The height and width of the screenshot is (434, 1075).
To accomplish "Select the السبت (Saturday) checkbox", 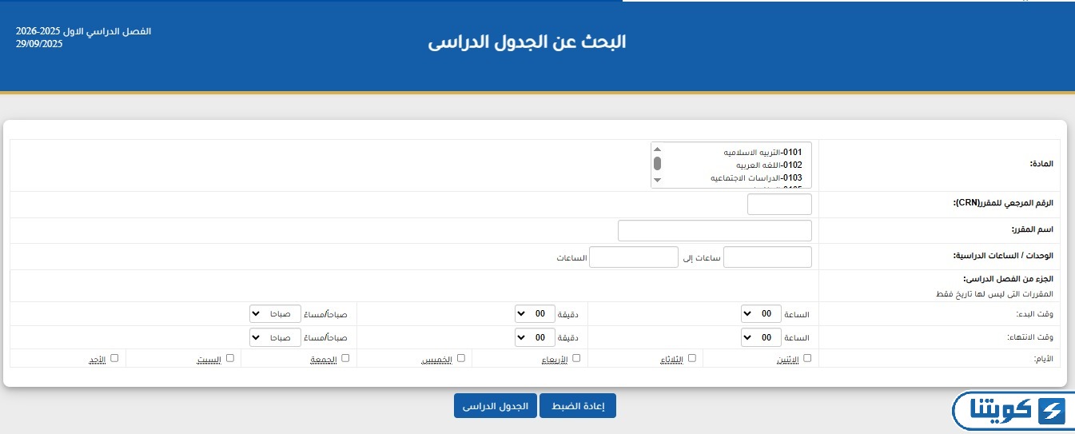I will tap(230, 358).
